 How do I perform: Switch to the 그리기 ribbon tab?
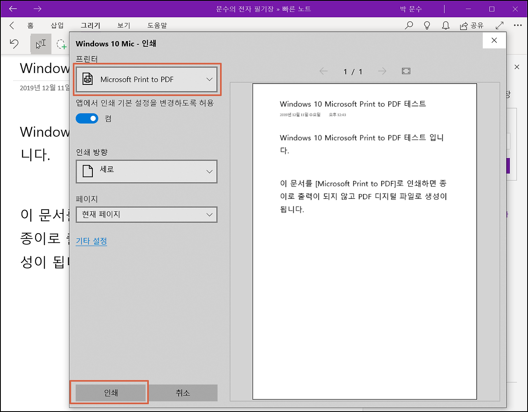90,25
